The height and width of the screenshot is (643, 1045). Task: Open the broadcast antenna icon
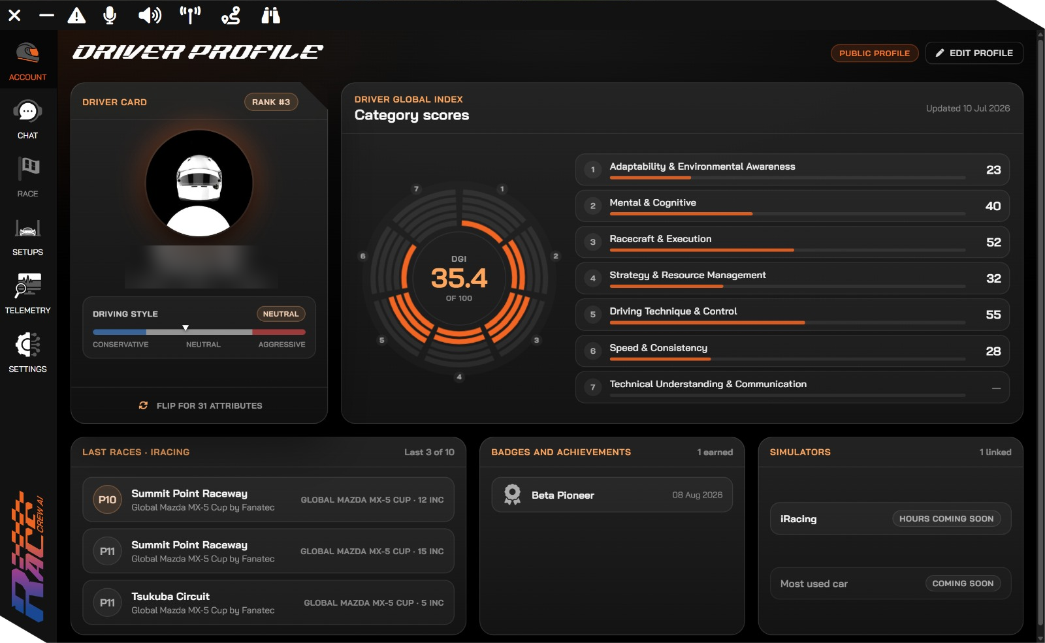[190, 15]
